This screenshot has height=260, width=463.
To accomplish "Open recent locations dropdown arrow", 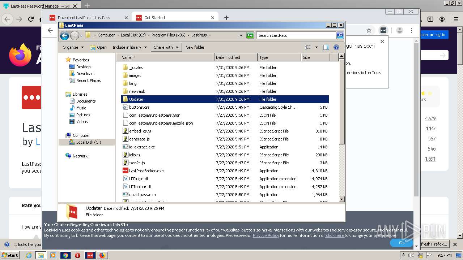I will tap(81, 35).
